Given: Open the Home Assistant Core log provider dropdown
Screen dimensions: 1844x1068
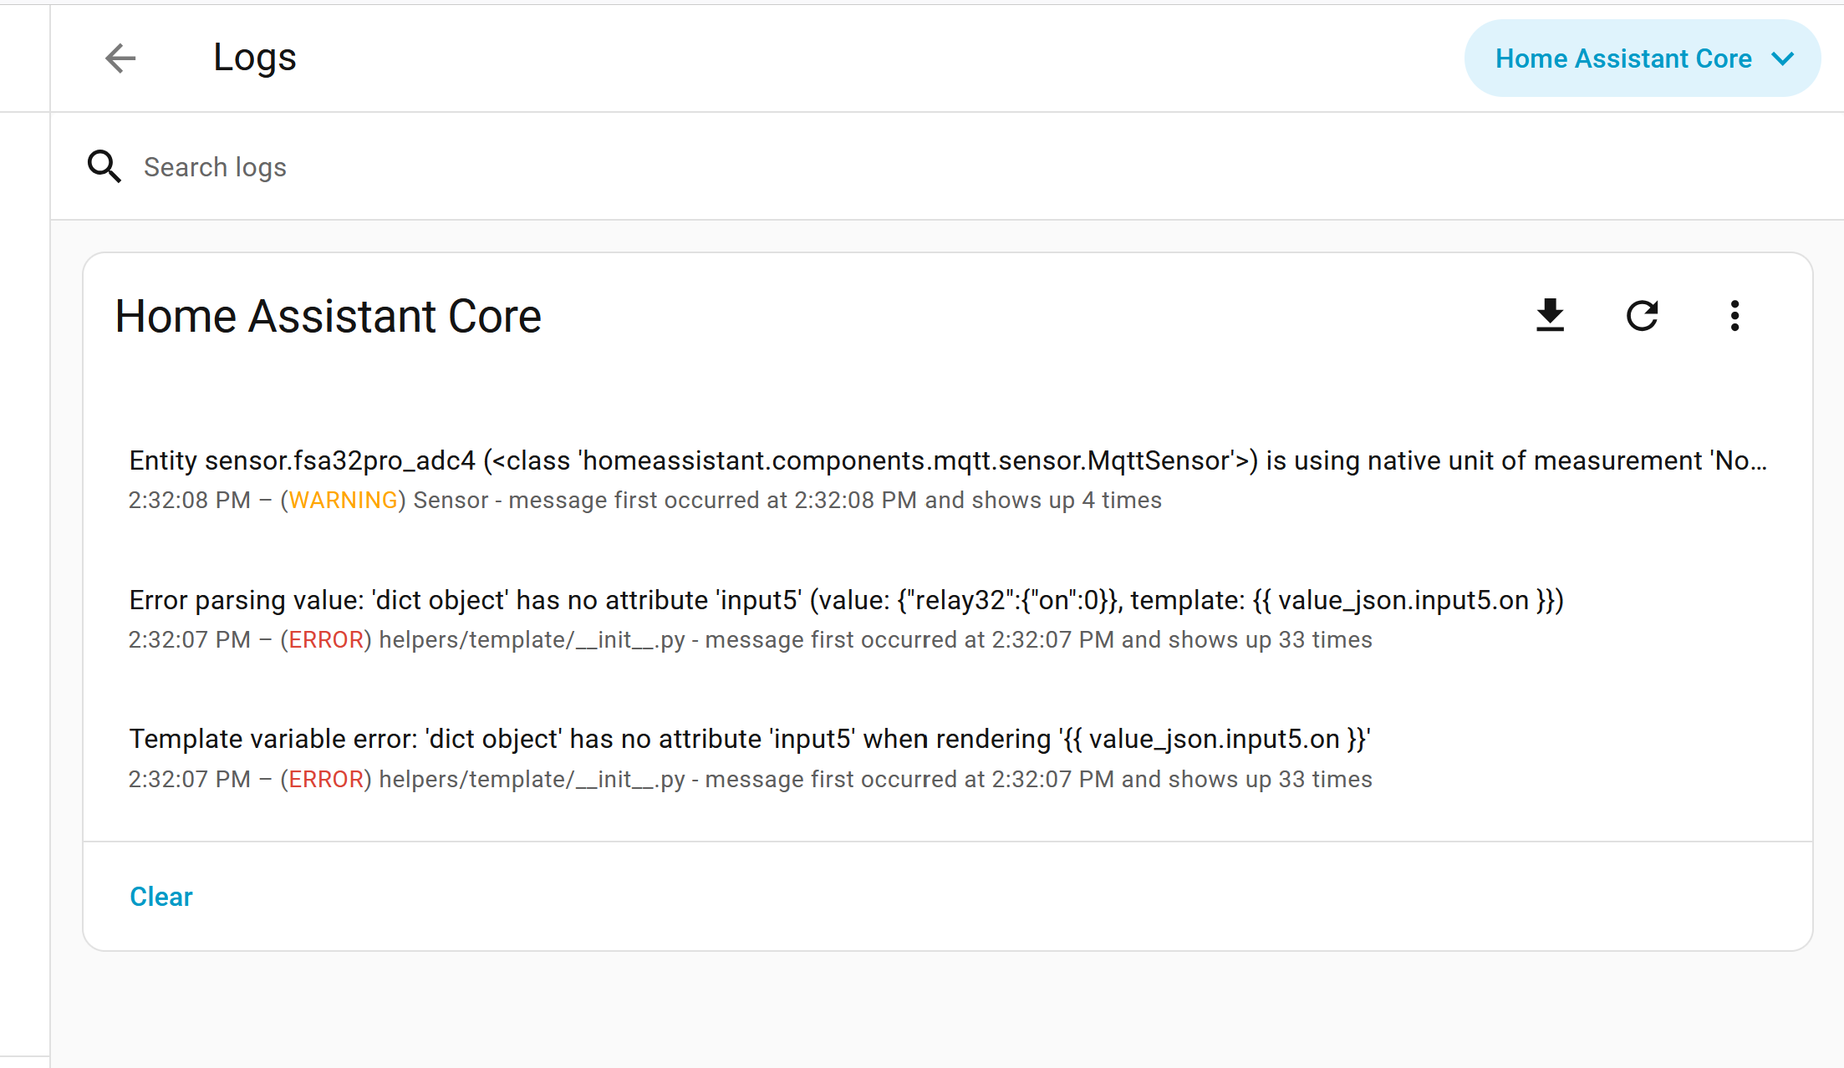Looking at the screenshot, I should click(x=1622, y=58).
